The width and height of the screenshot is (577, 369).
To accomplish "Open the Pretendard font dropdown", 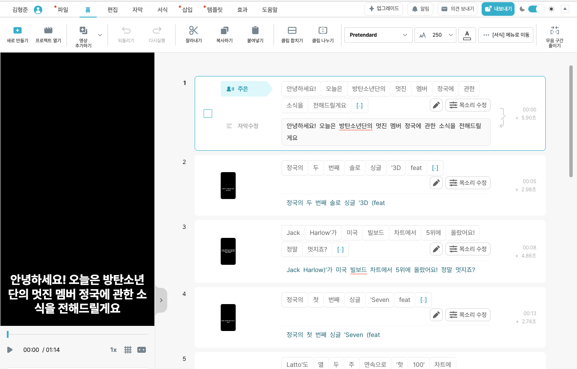I will [x=379, y=35].
